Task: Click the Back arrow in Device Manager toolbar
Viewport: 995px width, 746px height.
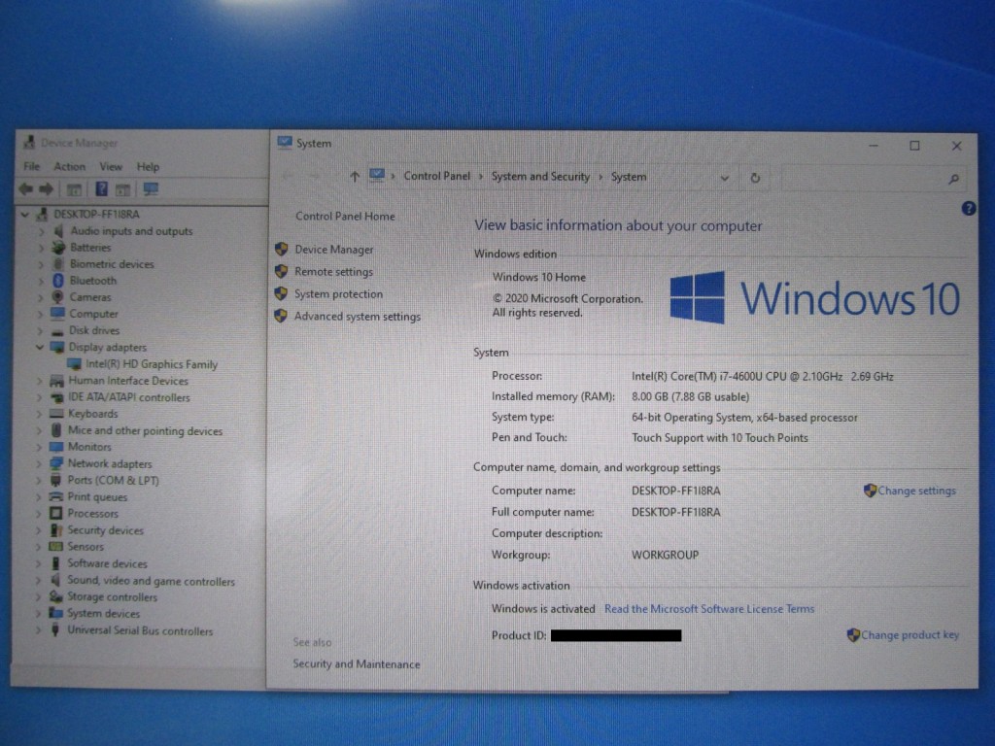Action: [25, 189]
